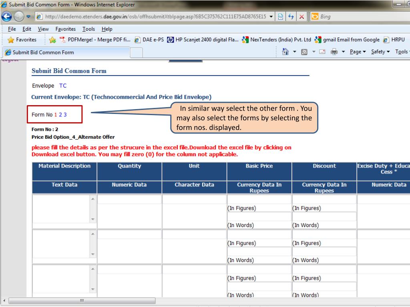This screenshot has width=410, height=307.
Task: Click the Bing search provider icon
Action: 315,17
